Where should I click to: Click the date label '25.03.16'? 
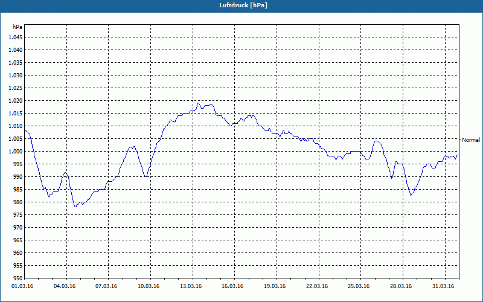(x=359, y=286)
